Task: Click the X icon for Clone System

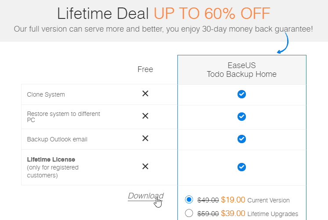Action: click(x=145, y=94)
